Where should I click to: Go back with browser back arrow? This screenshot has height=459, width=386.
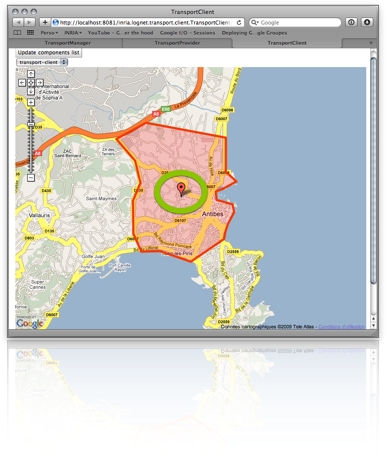click(18, 22)
